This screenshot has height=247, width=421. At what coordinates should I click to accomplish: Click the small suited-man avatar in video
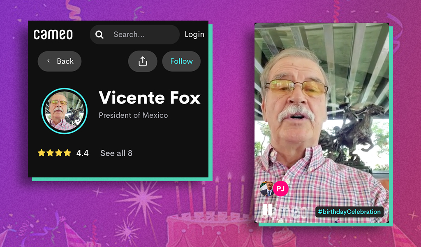[266, 189]
